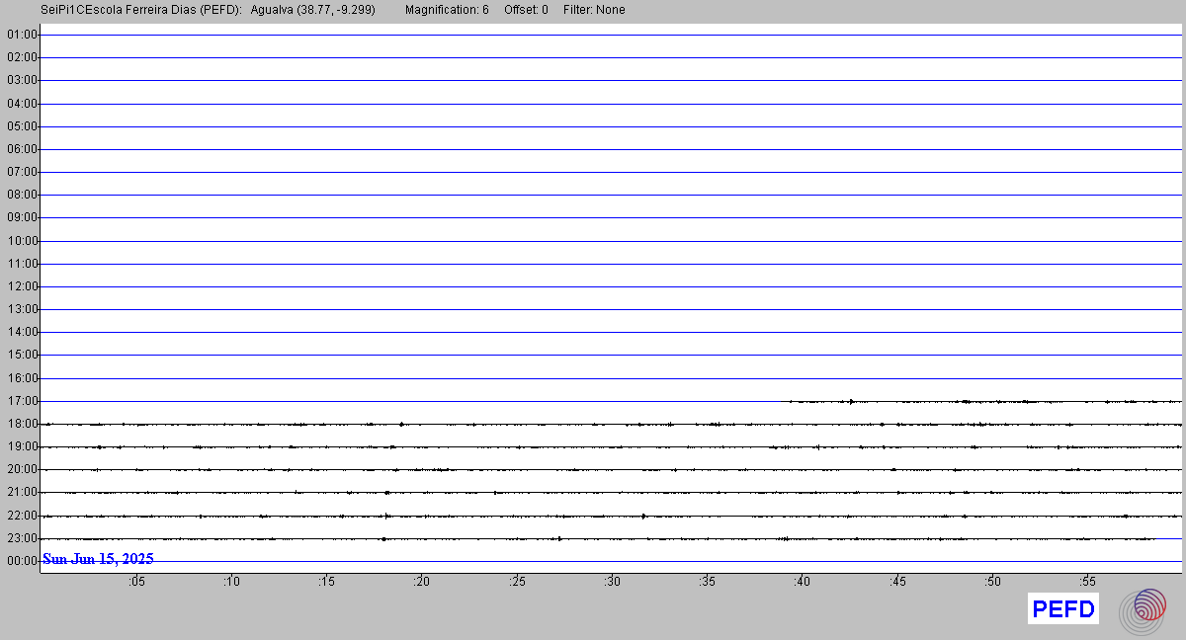This screenshot has width=1186, height=640.
Task: Click the :20 minute axis label
Action: pyautogui.click(x=422, y=582)
